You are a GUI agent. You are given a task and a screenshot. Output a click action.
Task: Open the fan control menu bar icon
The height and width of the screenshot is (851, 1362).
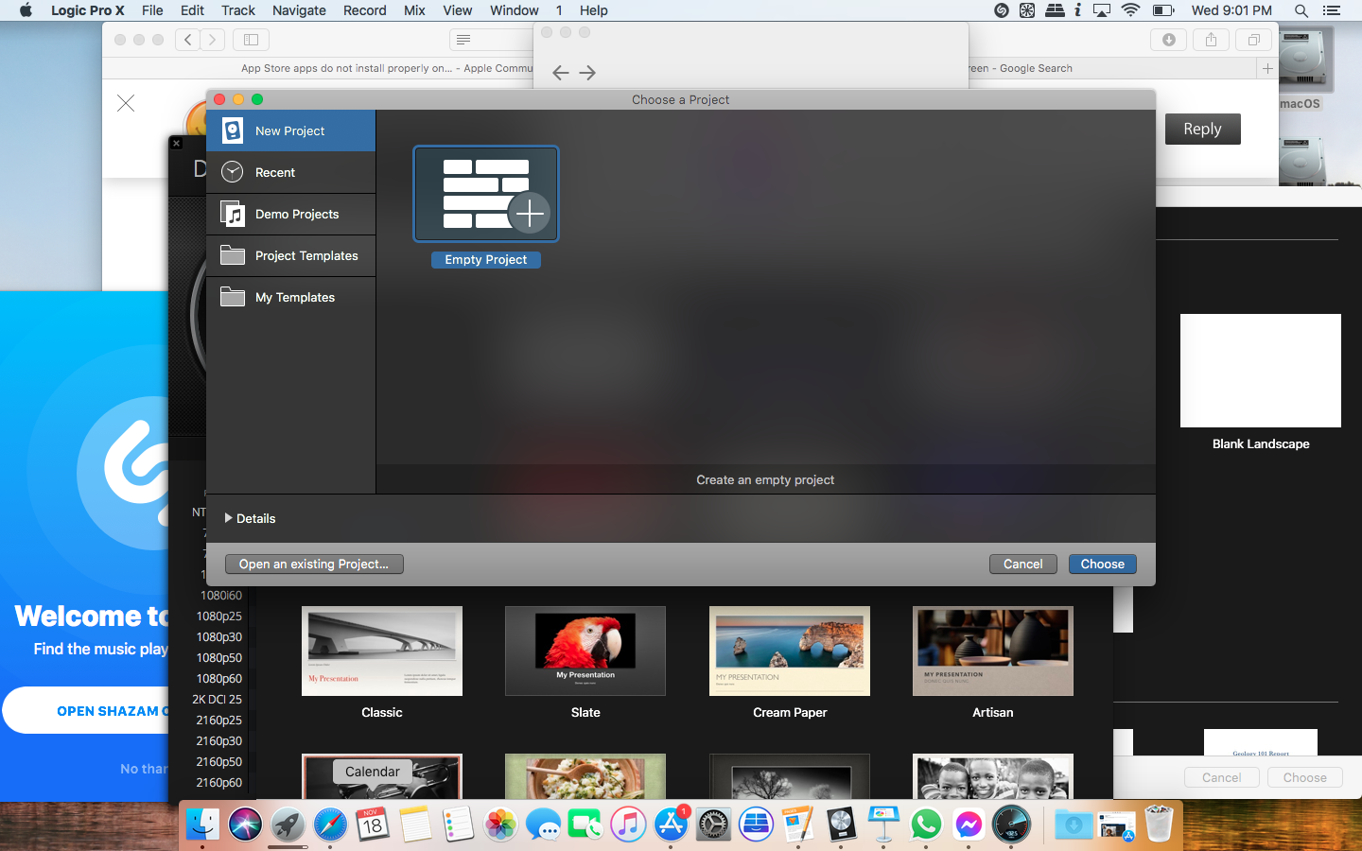coord(1027,10)
